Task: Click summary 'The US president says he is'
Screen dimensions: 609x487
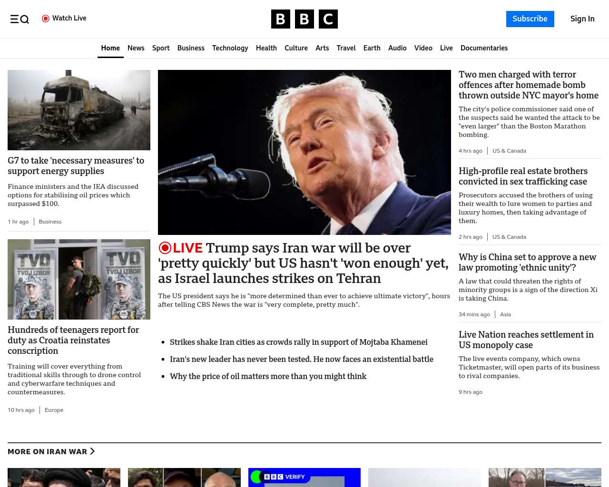Action: coord(304,300)
